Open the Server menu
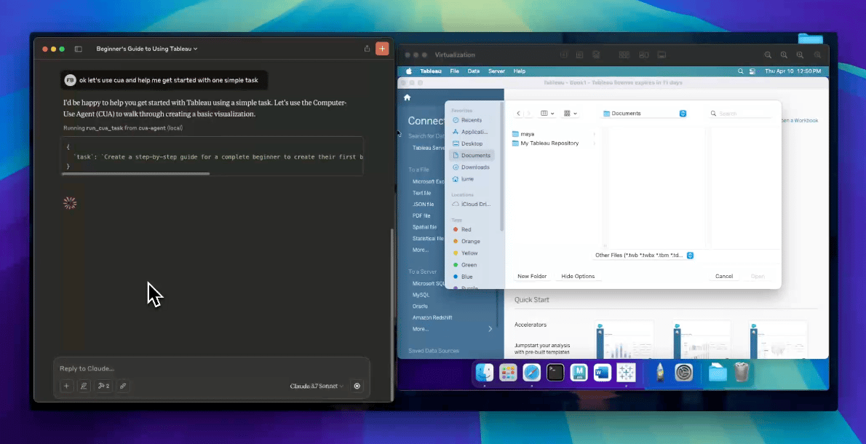Screen dimensions: 866x444 coord(496,71)
